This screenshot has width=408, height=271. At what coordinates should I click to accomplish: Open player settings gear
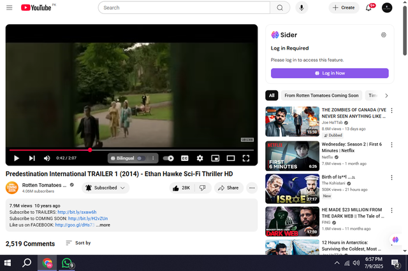pos(200,158)
